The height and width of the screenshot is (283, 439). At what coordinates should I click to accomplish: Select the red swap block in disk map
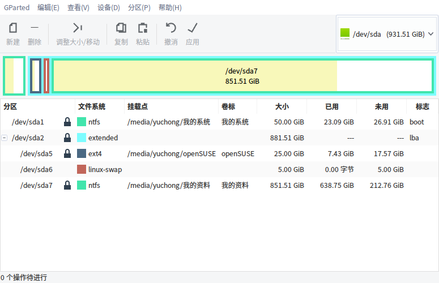[x=46, y=76]
